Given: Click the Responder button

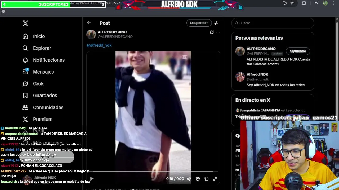Looking at the screenshot, I should pos(199,23).
